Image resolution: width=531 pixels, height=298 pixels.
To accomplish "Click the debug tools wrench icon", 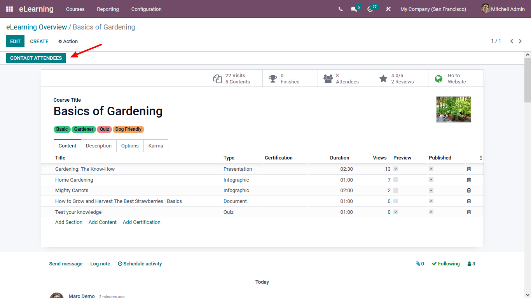I will 388,9.
